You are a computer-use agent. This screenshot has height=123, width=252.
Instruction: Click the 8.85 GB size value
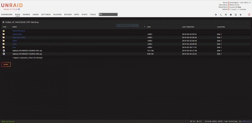[x=150, y=54]
